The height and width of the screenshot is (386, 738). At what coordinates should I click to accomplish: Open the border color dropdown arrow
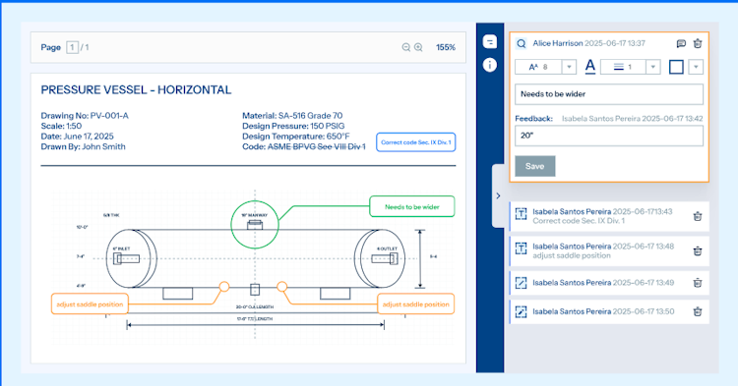point(696,67)
